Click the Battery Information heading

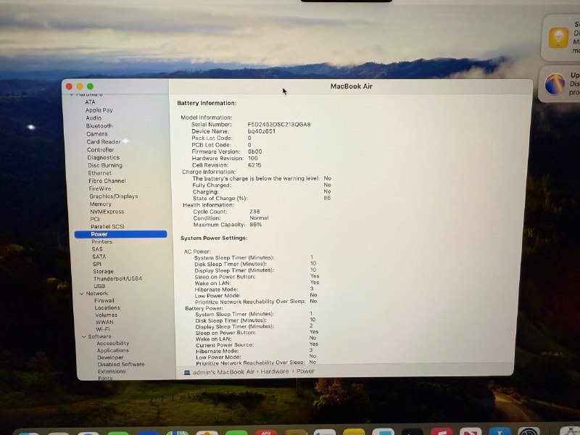tap(207, 103)
